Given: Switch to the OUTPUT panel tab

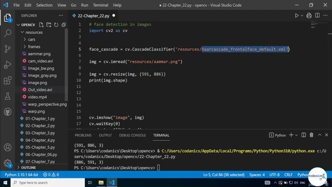Looking at the screenshot, I should click(x=105, y=135).
